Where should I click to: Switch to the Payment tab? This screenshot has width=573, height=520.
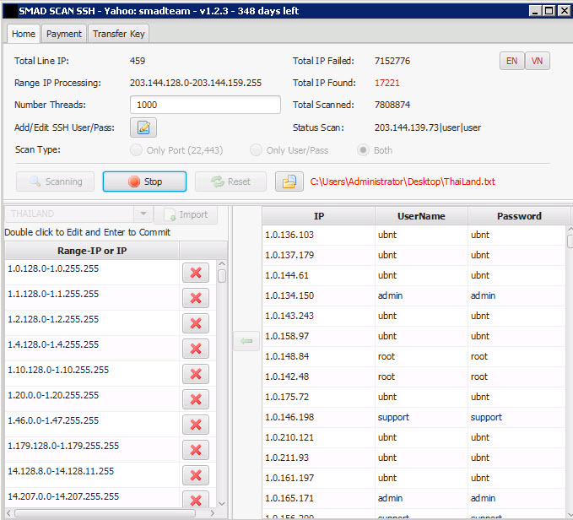pyautogui.click(x=64, y=34)
